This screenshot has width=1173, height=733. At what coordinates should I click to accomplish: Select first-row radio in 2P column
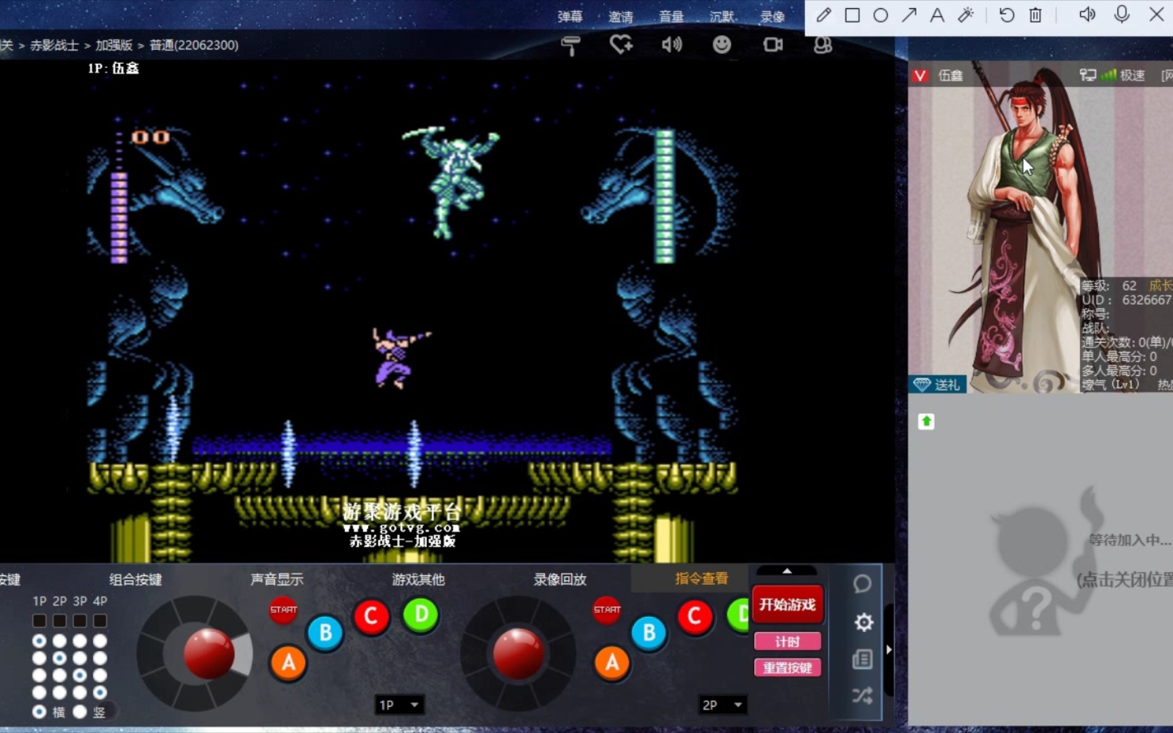point(60,641)
